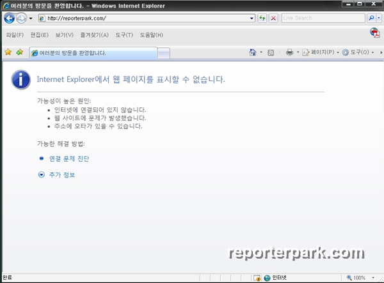Expand the 추가 정보 section

pyautogui.click(x=62, y=175)
